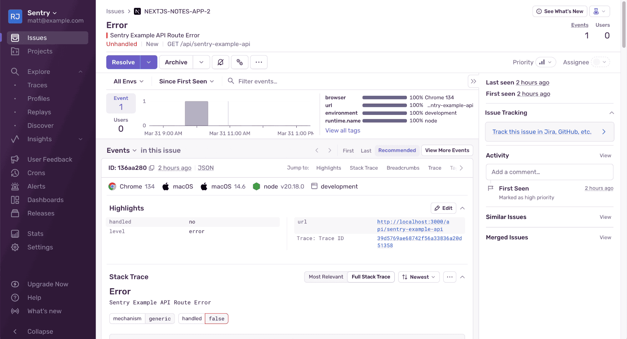
Task: Select the Recommended event option
Action: 397,151
